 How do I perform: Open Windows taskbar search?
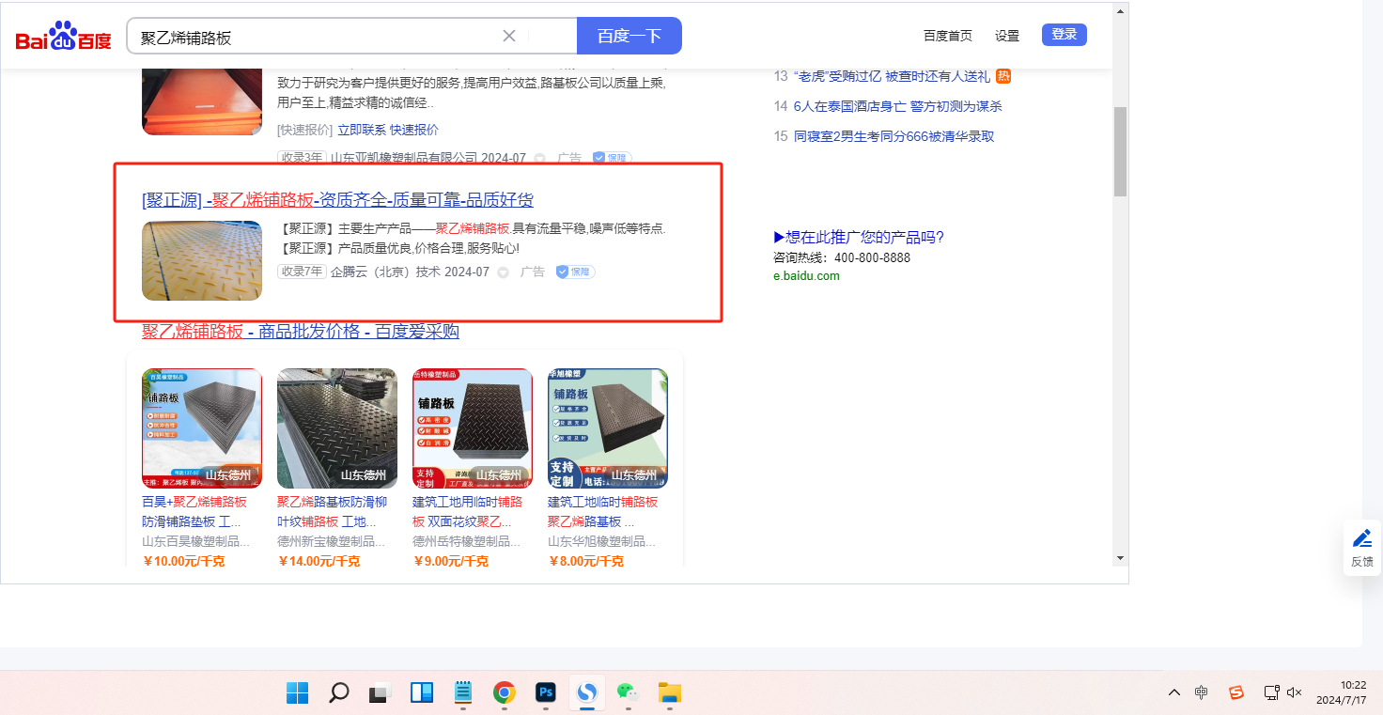coord(338,693)
